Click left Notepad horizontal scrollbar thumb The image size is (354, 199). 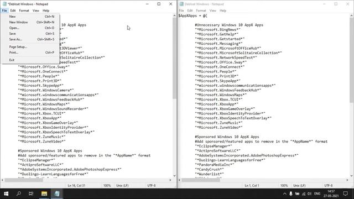(24, 180)
